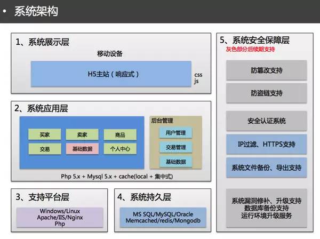The height and width of the screenshot is (239, 320).
Task: Click the Memcached/redis/Mongodb line
Action: pyautogui.click(x=163, y=221)
